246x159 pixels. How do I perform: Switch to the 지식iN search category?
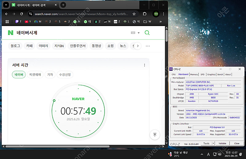(59, 46)
